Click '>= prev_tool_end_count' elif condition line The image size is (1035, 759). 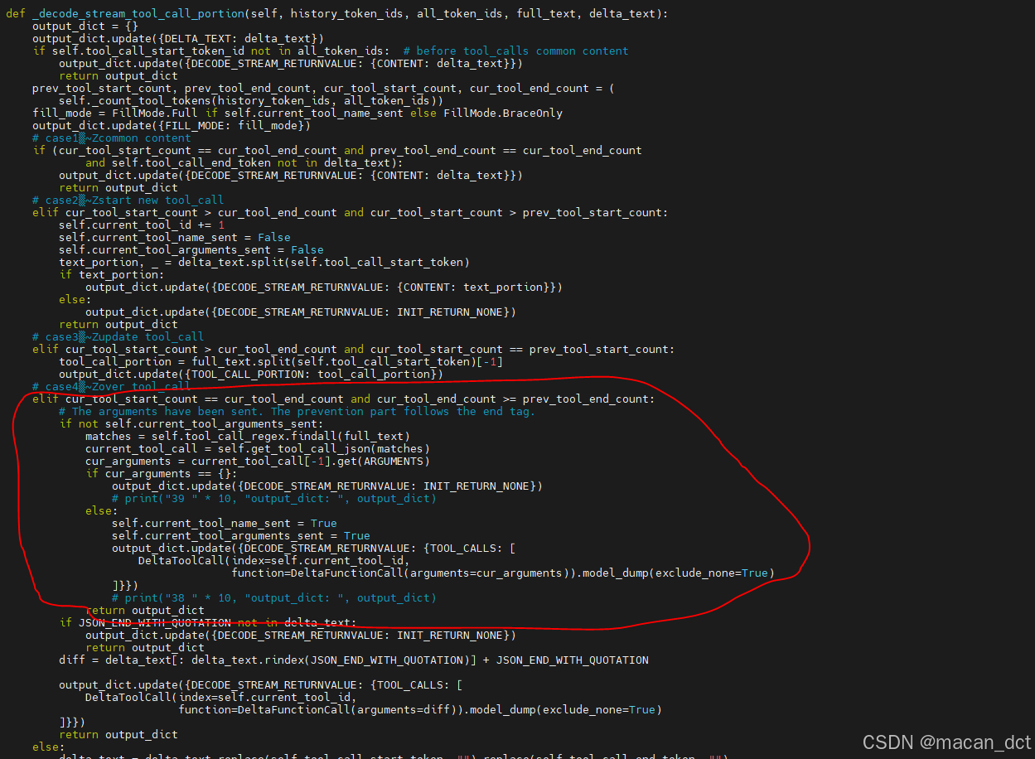tap(344, 399)
